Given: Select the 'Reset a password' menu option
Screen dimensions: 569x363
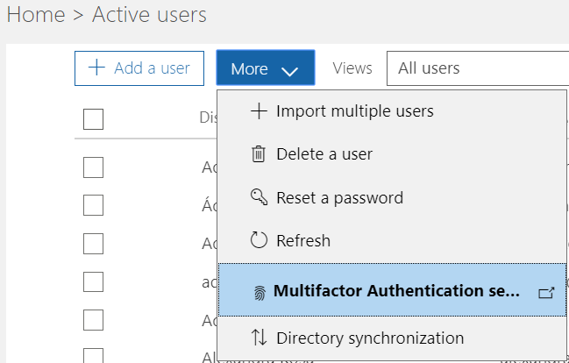Looking at the screenshot, I should (339, 197).
